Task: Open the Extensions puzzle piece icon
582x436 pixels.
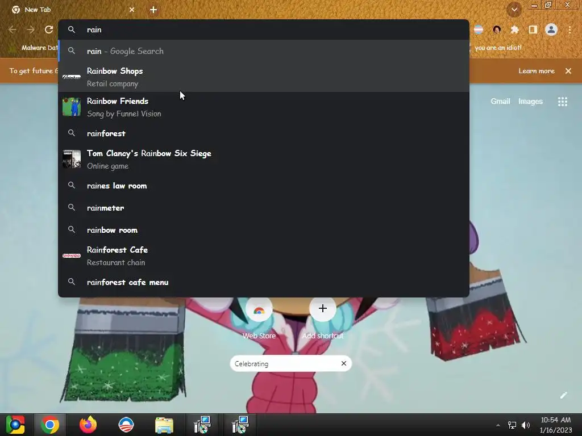Action: [514, 30]
